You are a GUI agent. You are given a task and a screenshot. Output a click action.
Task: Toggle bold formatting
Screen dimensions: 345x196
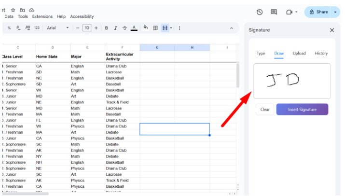tap(106, 28)
